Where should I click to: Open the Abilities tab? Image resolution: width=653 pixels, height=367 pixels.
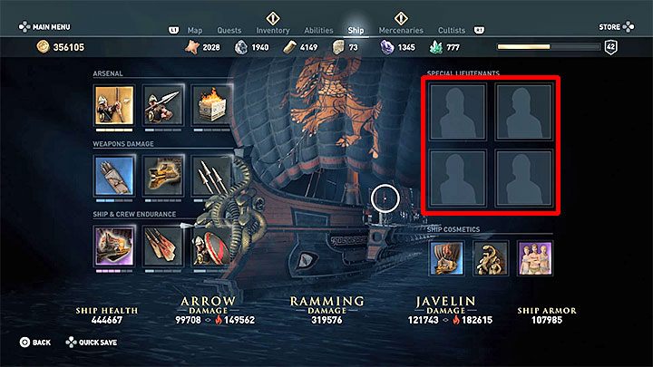pyautogui.click(x=318, y=31)
